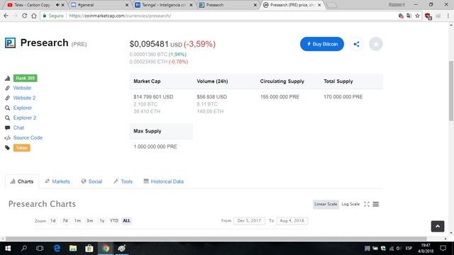Bookmark this page with the star icon

(417, 16)
